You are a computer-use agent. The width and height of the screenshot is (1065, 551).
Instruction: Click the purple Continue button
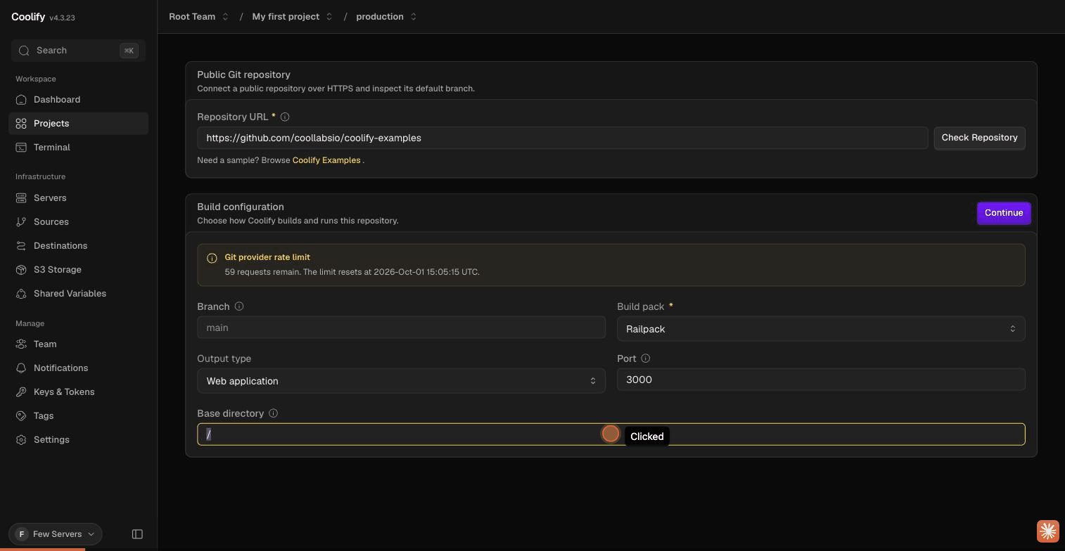click(1004, 213)
